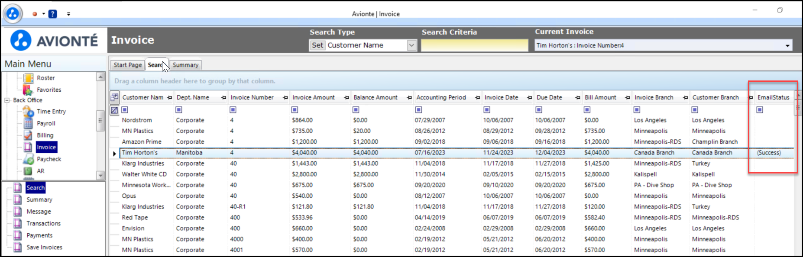The image size is (803, 257).
Task: Click the icon beside Summary in lower menu
Action: [18, 199]
